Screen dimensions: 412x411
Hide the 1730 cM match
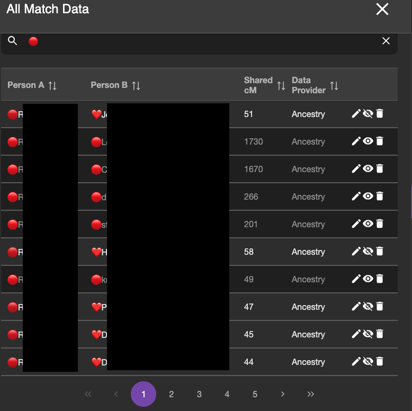point(368,141)
